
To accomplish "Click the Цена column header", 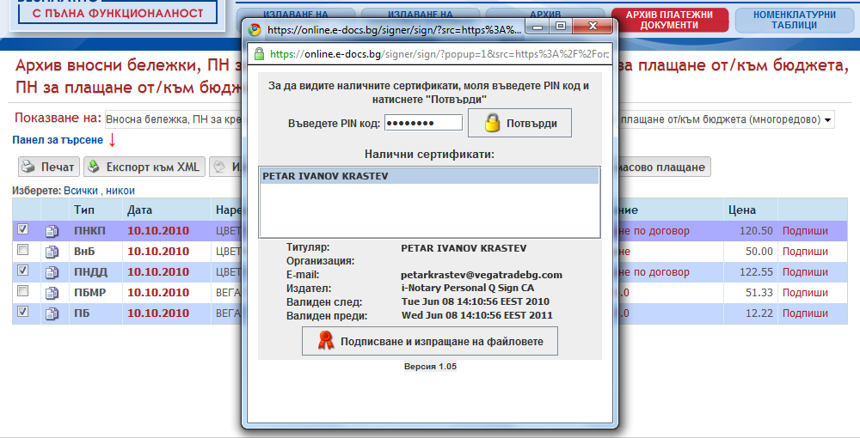I will 742,210.
